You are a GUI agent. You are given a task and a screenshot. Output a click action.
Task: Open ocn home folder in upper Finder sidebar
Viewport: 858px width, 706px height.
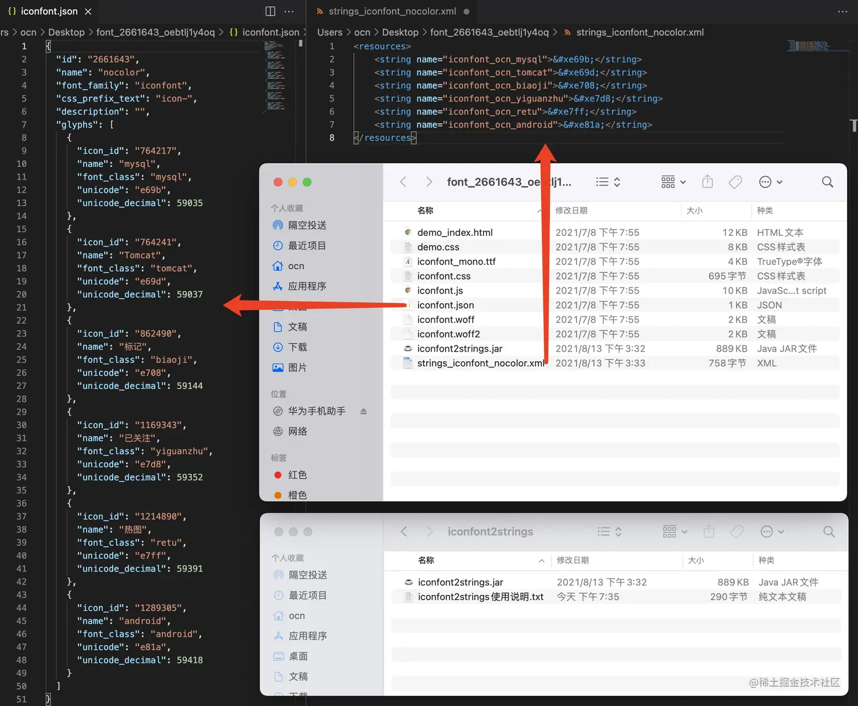tap(288, 266)
